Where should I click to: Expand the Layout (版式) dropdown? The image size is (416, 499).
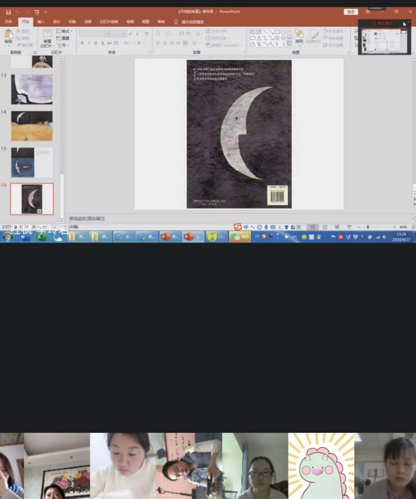click(x=64, y=31)
